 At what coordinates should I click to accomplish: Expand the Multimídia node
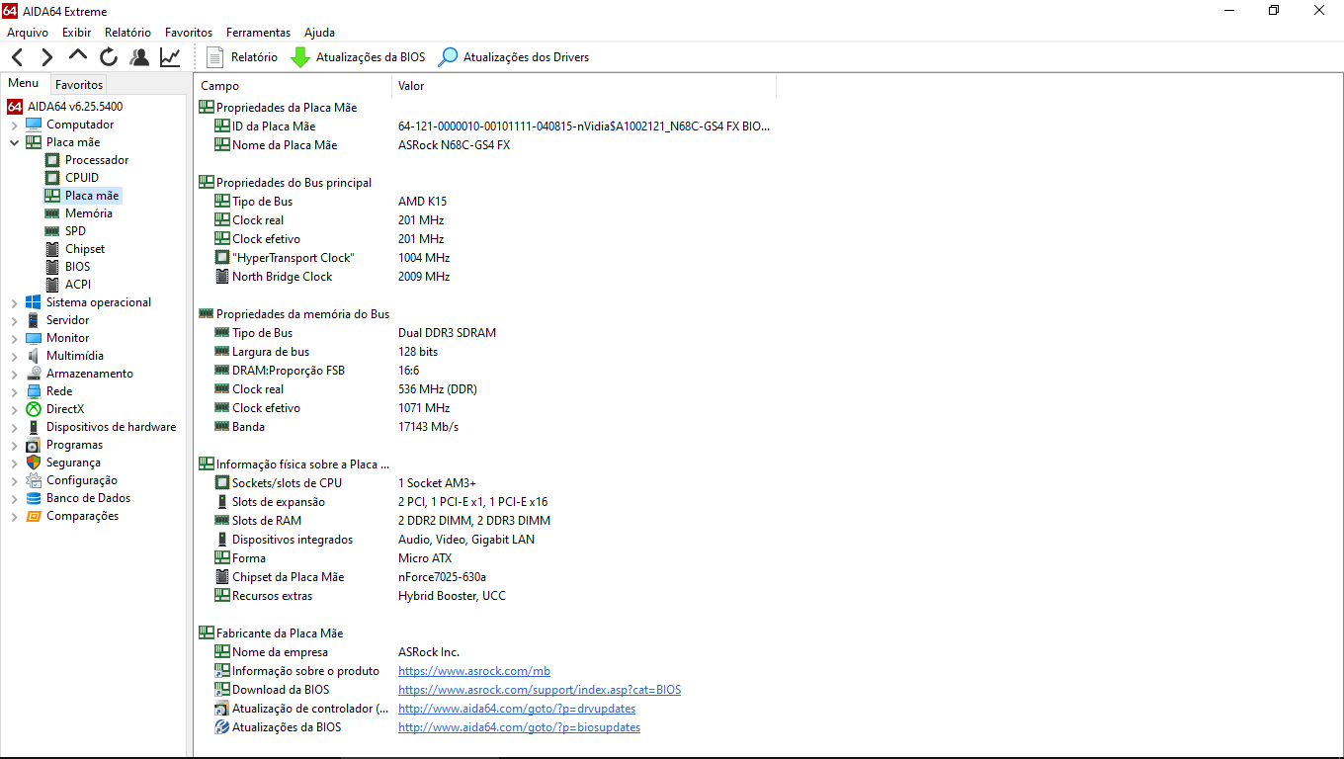point(14,356)
